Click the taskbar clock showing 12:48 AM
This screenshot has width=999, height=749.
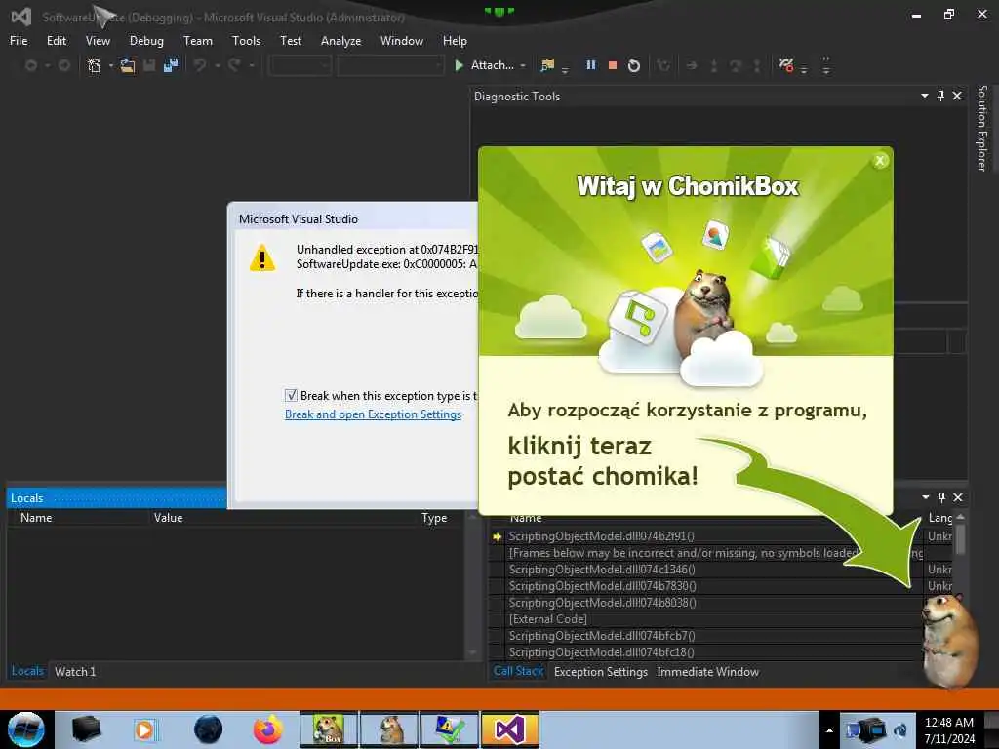click(949, 730)
